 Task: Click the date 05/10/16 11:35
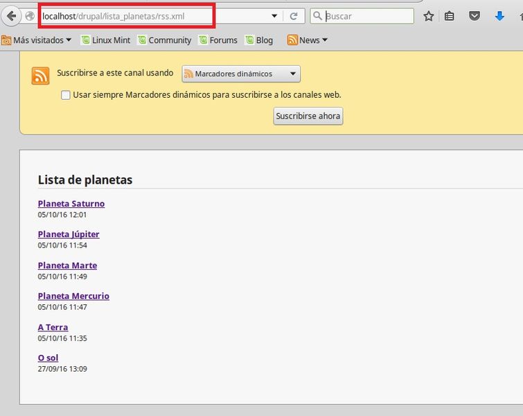click(x=62, y=338)
